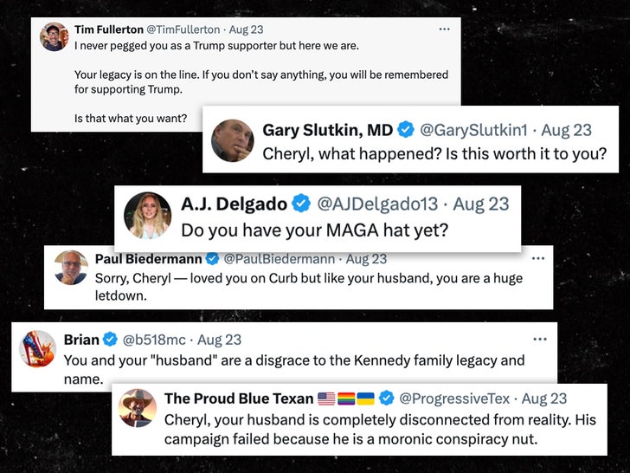630x473 pixels.
Task: Click Gary Slutkin's blue verified badge
Action: [x=406, y=131]
